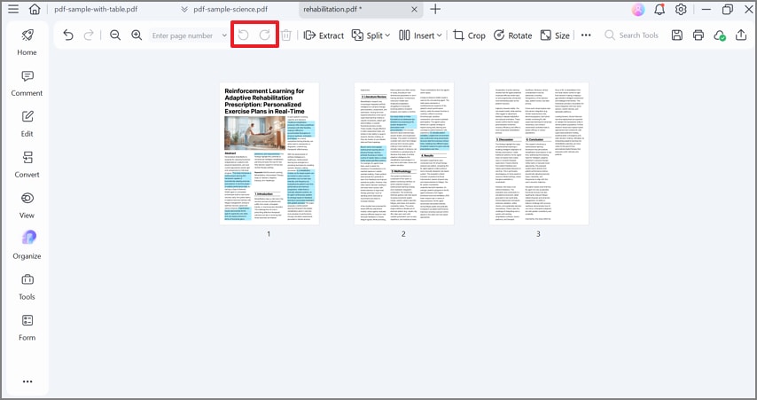Open the Comment sidebar tool
This screenshot has height=400, width=757.
pyautogui.click(x=27, y=83)
